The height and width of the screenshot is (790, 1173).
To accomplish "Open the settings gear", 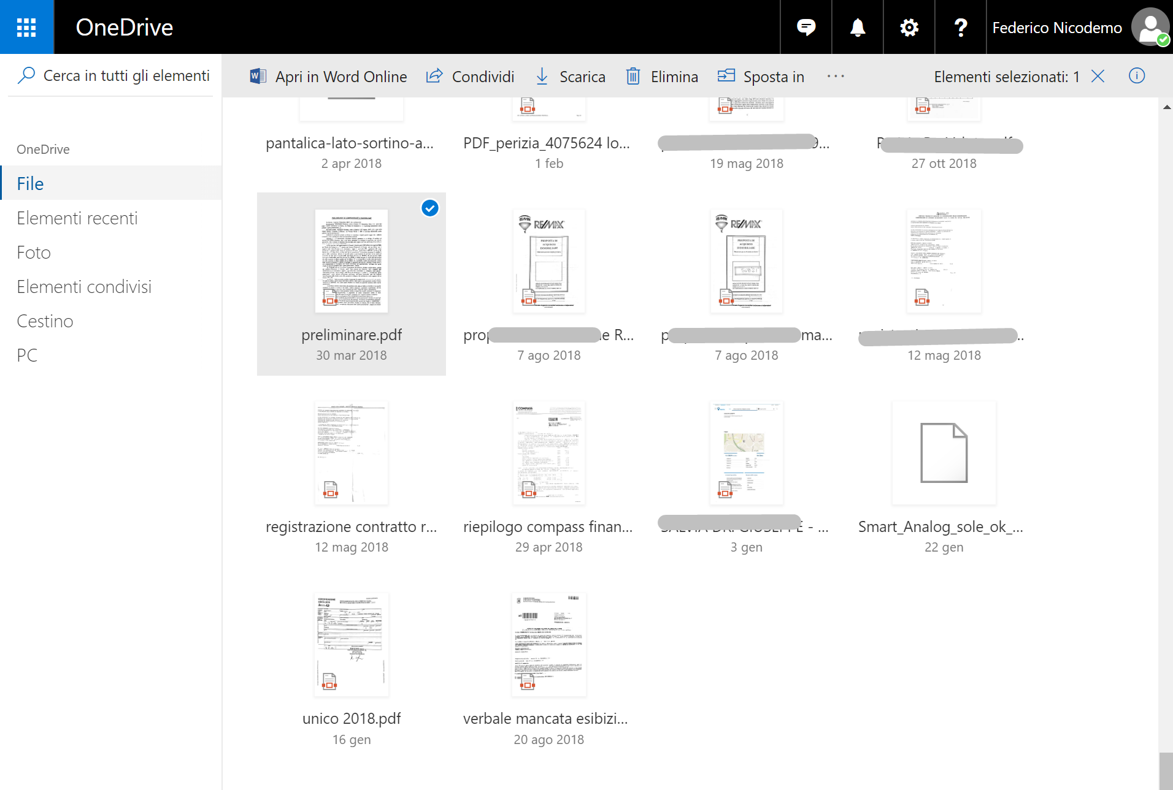I will click(909, 27).
